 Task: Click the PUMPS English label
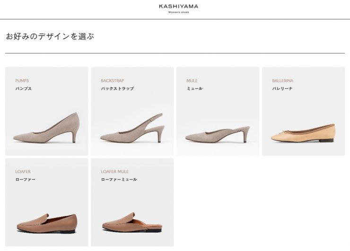coord(22,81)
